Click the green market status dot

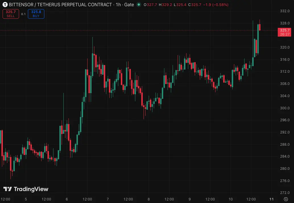tap(139, 5)
